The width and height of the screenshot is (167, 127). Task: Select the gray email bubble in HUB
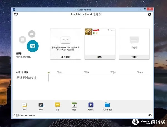point(32,34)
